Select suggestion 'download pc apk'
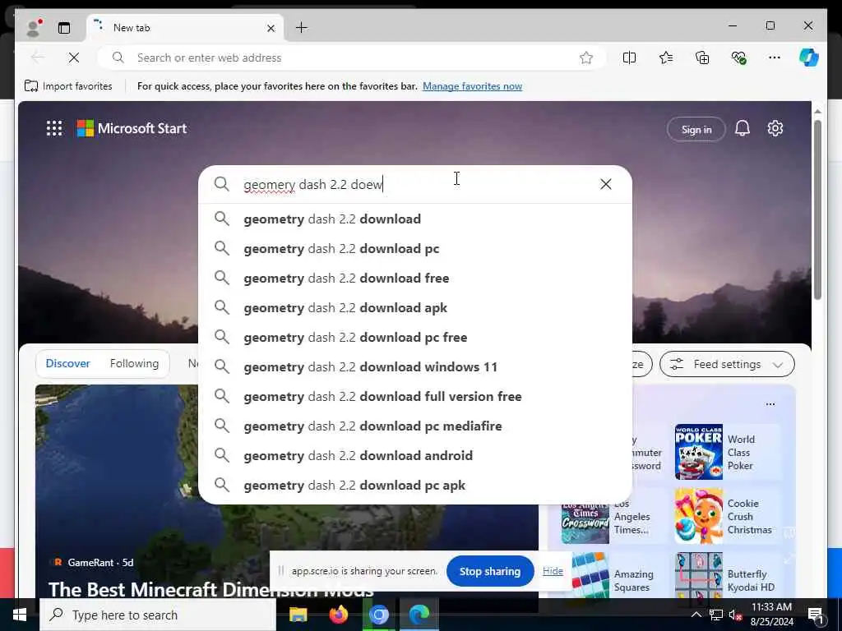This screenshot has width=842, height=631. tap(415, 485)
